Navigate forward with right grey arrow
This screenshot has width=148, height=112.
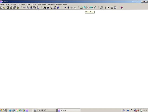point(75,8)
